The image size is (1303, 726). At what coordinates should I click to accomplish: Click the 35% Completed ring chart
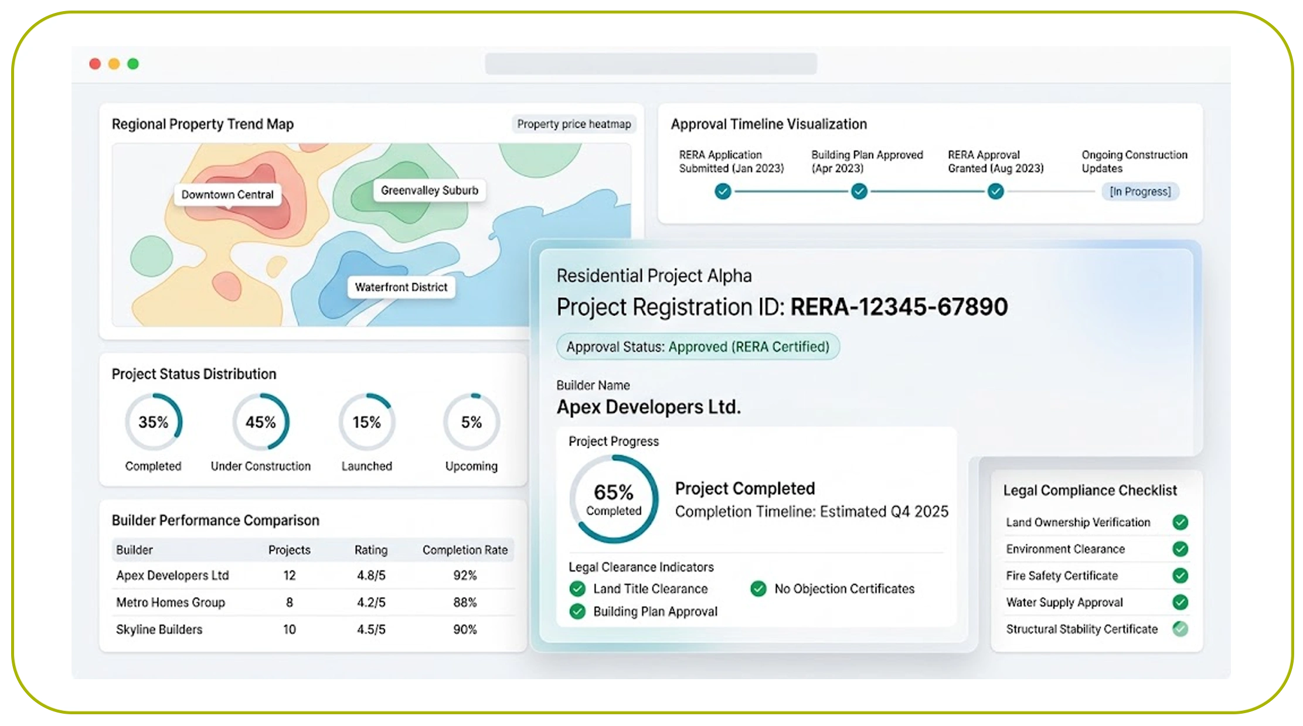point(154,422)
